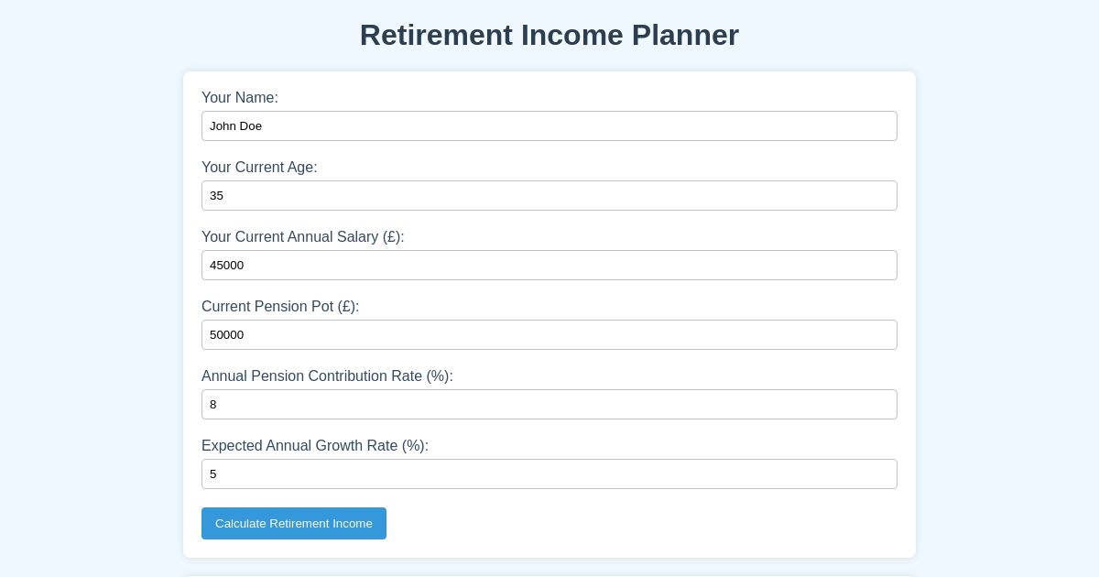Click the blue calculate button

point(294,523)
